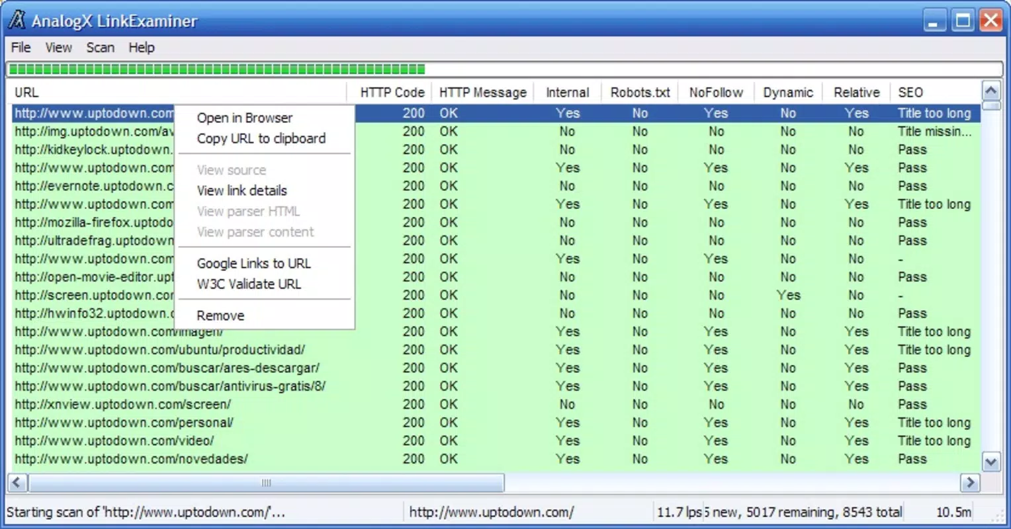1011x529 pixels.
Task: Select the uptodown.com/video/ row
Action: [496, 440]
